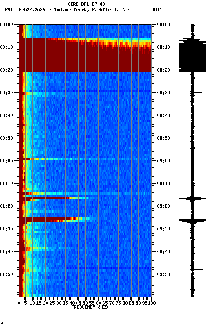Click the '100' frequency tick label
The width and height of the screenshot is (209, 327).
pyautogui.click(x=152, y=303)
